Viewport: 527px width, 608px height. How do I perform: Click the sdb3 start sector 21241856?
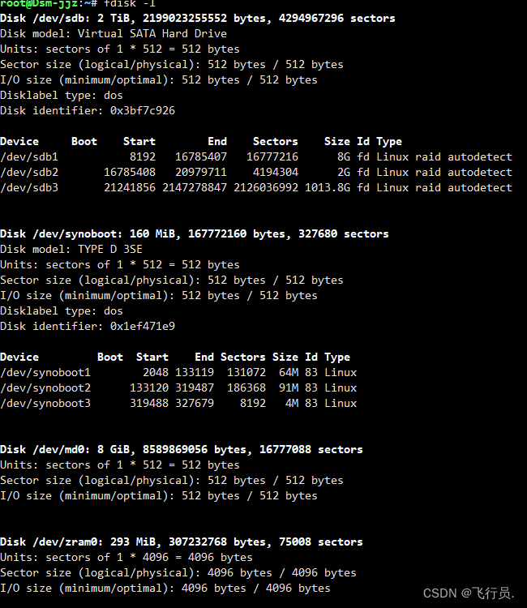point(130,188)
